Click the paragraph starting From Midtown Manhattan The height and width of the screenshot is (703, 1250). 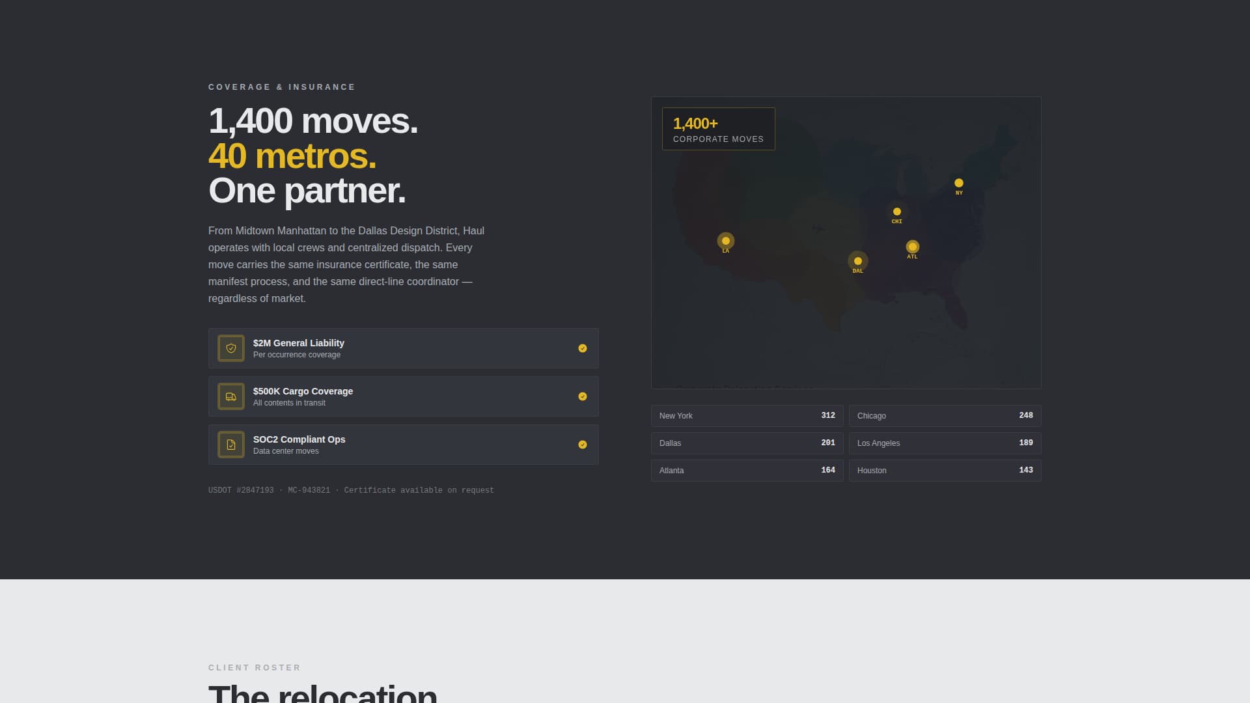coord(347,264)
